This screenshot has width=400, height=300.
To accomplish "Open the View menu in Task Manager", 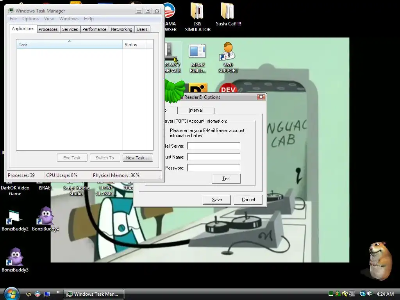I will [49, 19].
